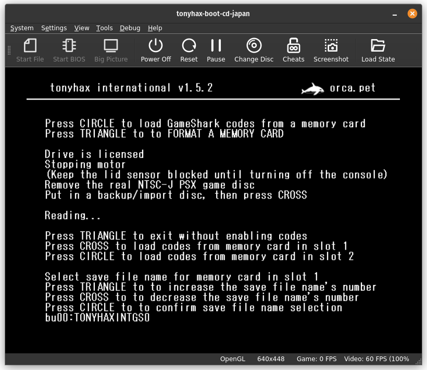Click 'Press TRIANGLE to exit without enabling codes'
Viewport: 427px width, 370px height.
point(176,236)
